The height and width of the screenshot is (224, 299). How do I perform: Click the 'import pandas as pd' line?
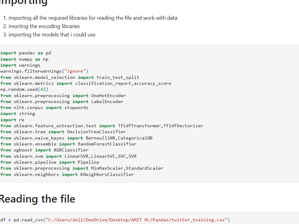25,53
